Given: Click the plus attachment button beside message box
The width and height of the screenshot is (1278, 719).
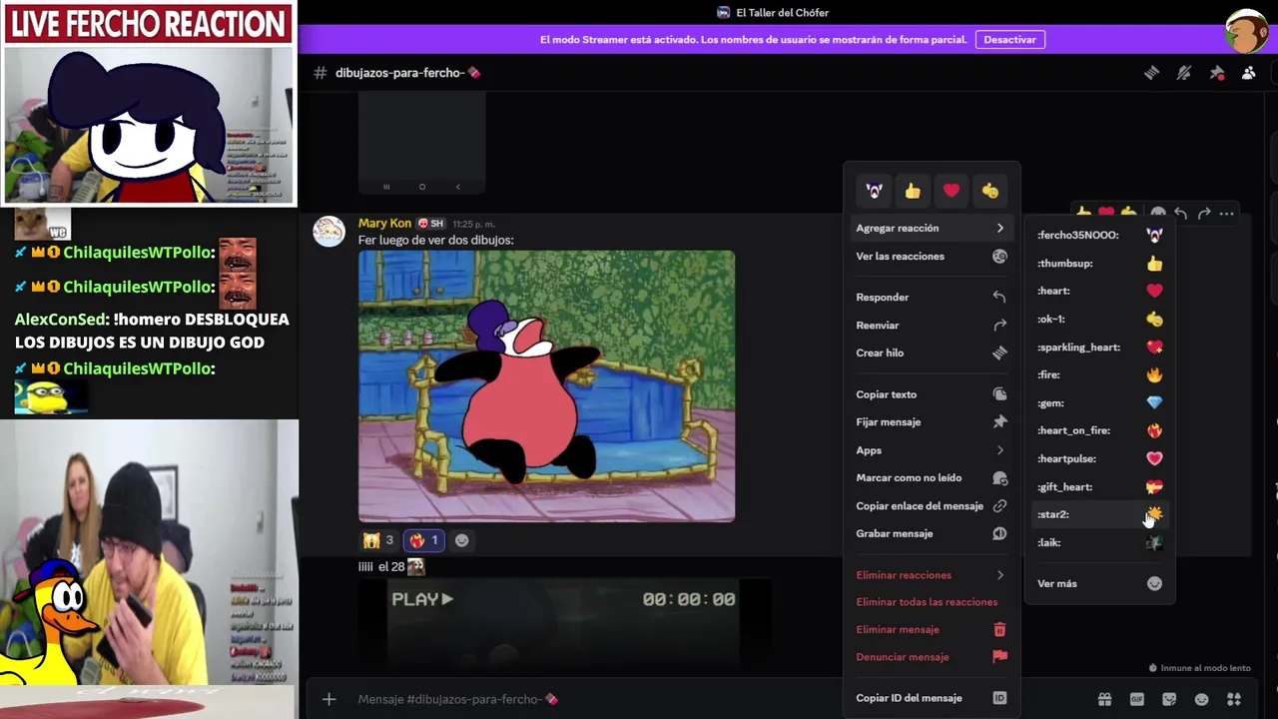Looking at the screenshot, I should 328,699.
